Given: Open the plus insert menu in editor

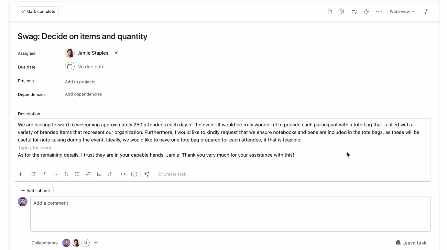Looking at the screenshot, I should click(21, 174).
